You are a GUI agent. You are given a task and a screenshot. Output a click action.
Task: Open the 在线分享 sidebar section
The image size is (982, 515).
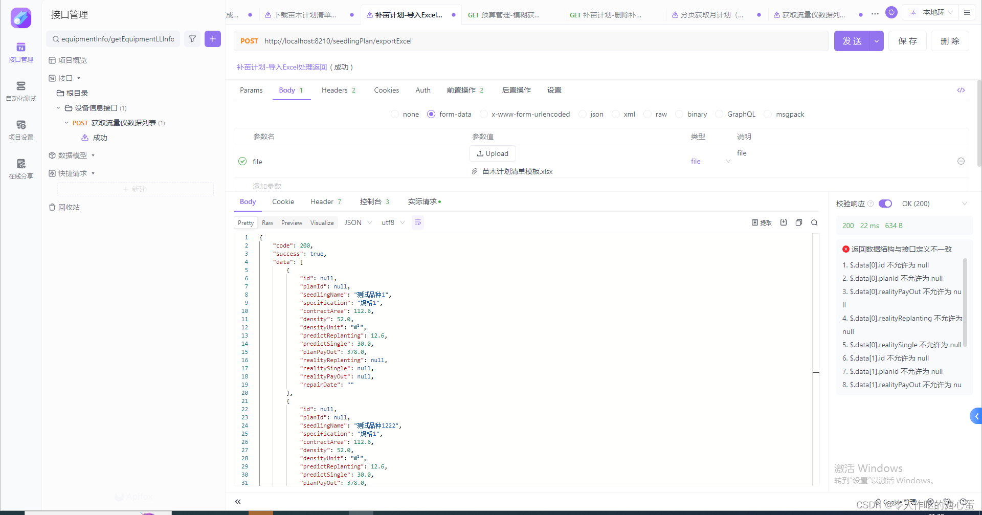coord(21,169)
